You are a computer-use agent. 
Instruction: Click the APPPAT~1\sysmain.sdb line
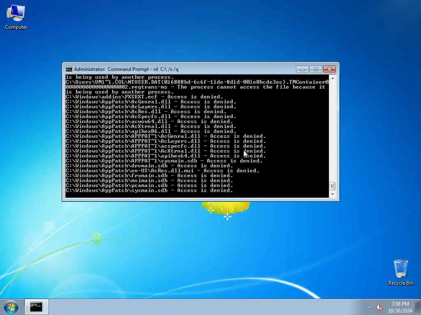tap(164, 161)
